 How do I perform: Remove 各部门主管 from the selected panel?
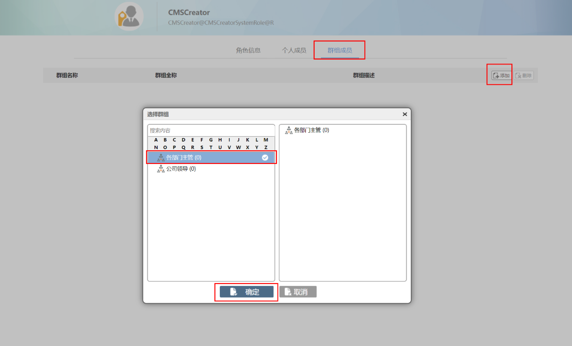311,130
